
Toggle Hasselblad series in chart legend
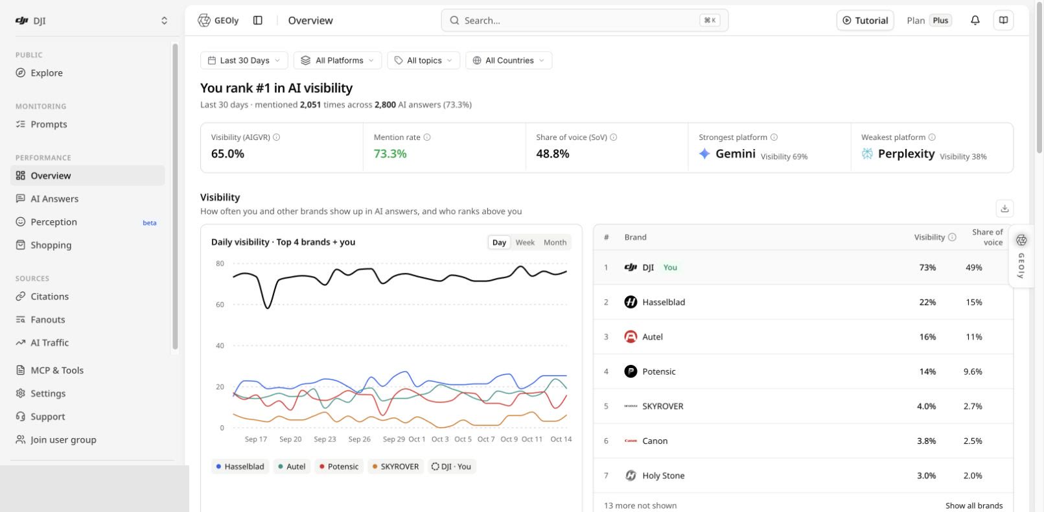tap(240, 467)
